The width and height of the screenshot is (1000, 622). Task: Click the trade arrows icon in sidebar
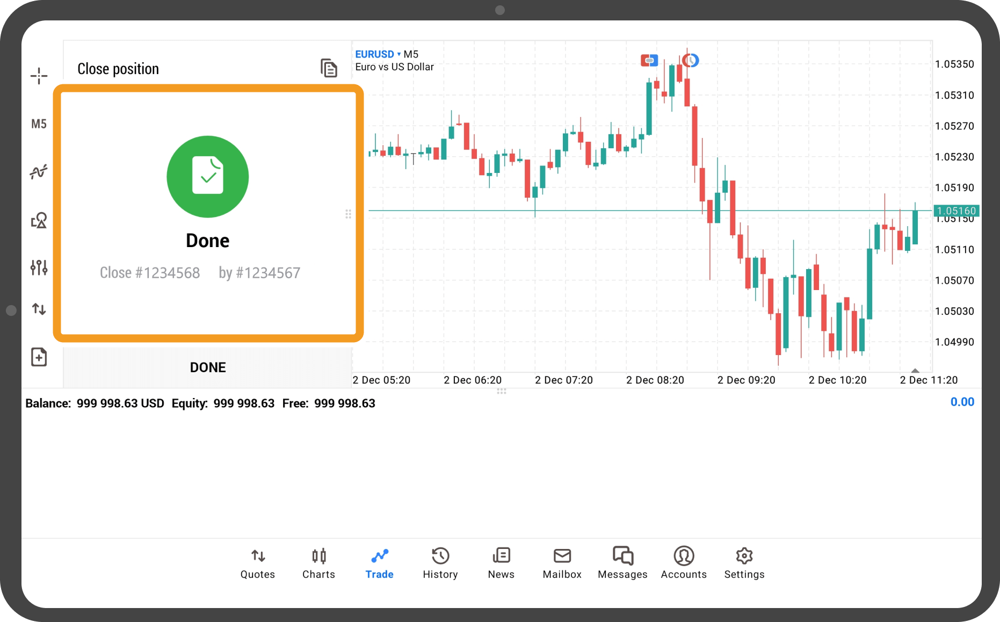pyautogui.click(x=39, y=309)
